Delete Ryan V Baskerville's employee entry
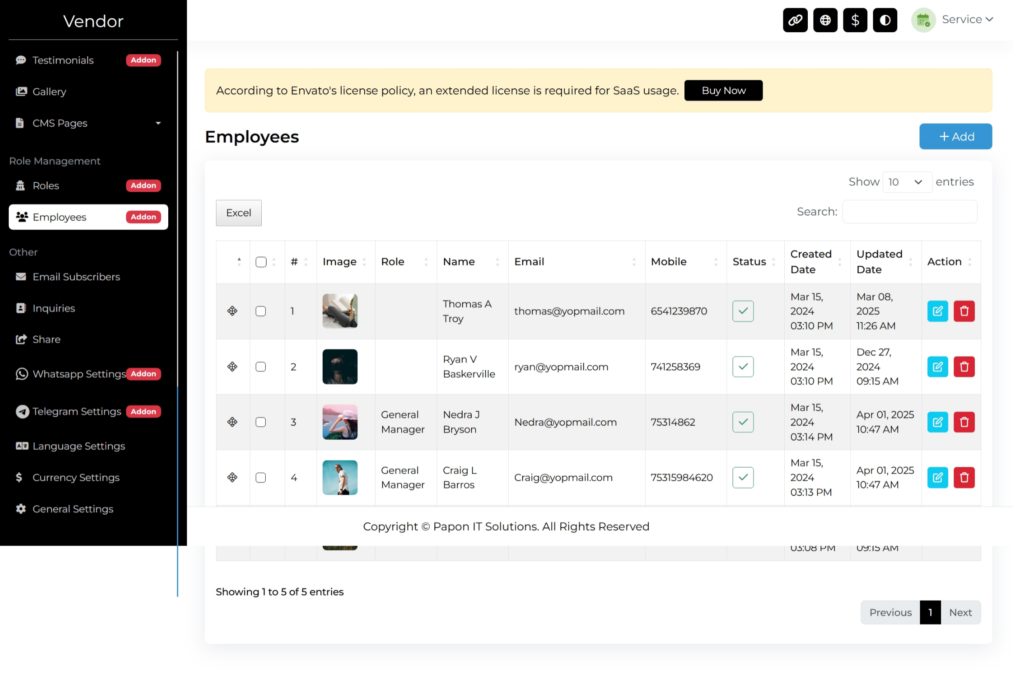Image resolution: width=1013 pixels, height=696 pixels. 964,367
